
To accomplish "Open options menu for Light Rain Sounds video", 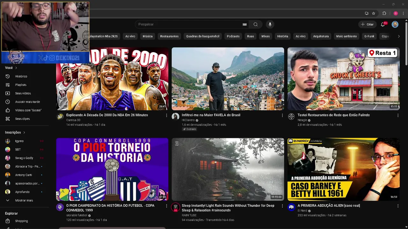I will pos(282,206).
